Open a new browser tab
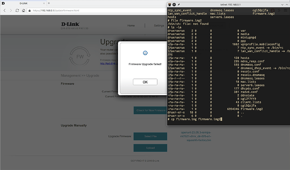This screenshot has height=170, width=290. point(49,3)
